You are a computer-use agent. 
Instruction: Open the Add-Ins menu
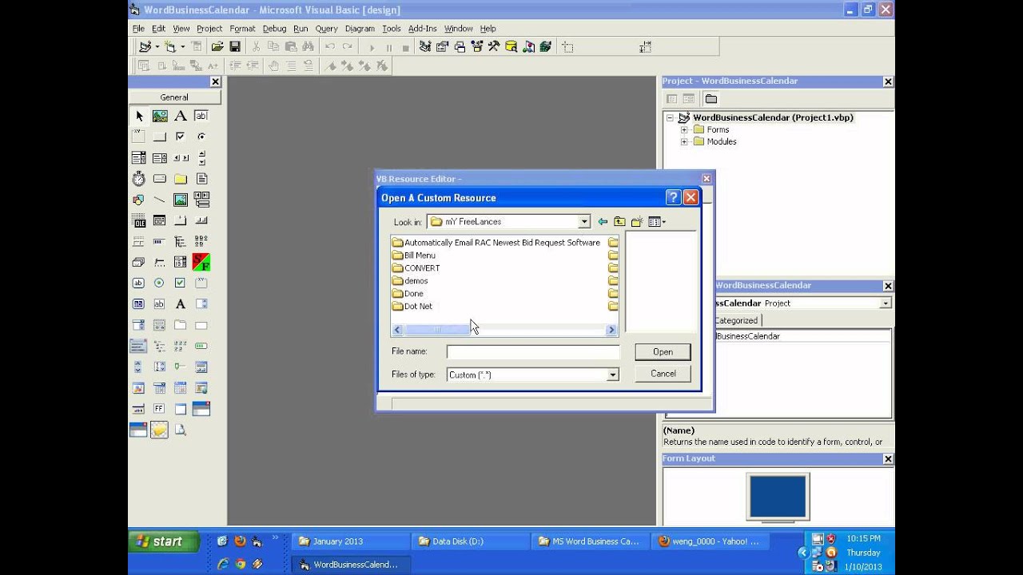pyautogui.click(x=422, y=29)
